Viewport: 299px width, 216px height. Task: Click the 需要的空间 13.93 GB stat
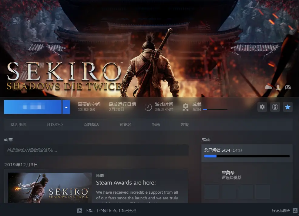(x=89, y=107)
